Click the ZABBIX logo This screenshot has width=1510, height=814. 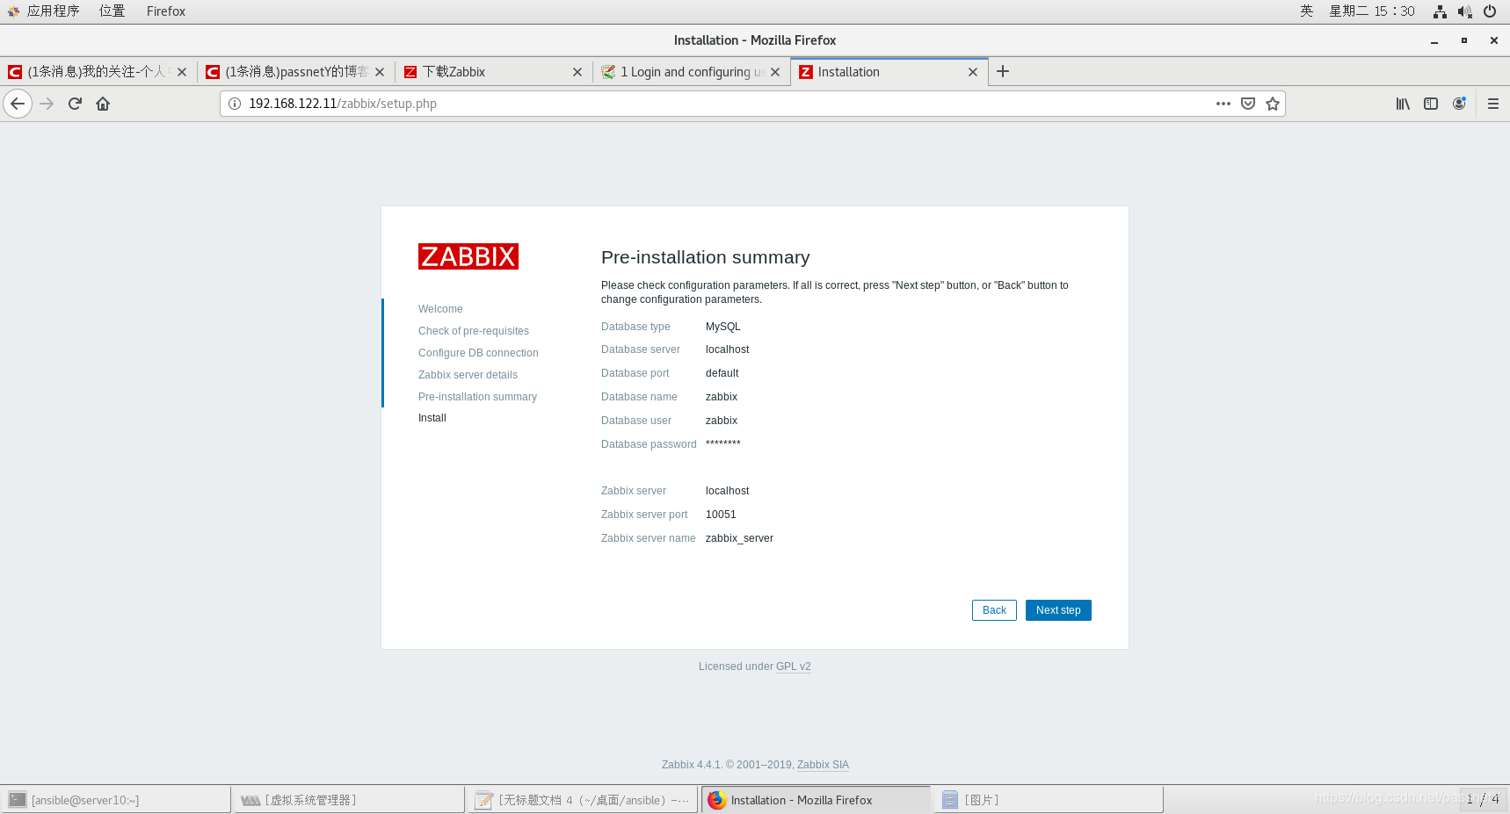(468, 256)
